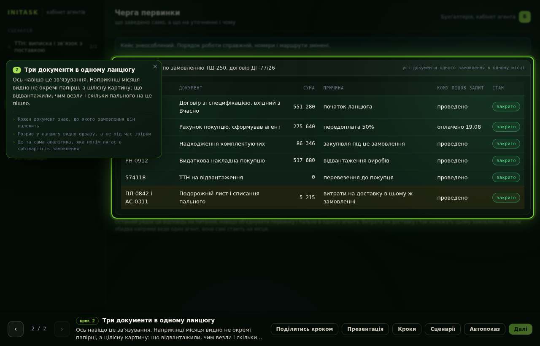Click the document numbers «ПЛ-0842 і АС-0311»
Viewport: 540px width, 346px height.
coord(139,198)
